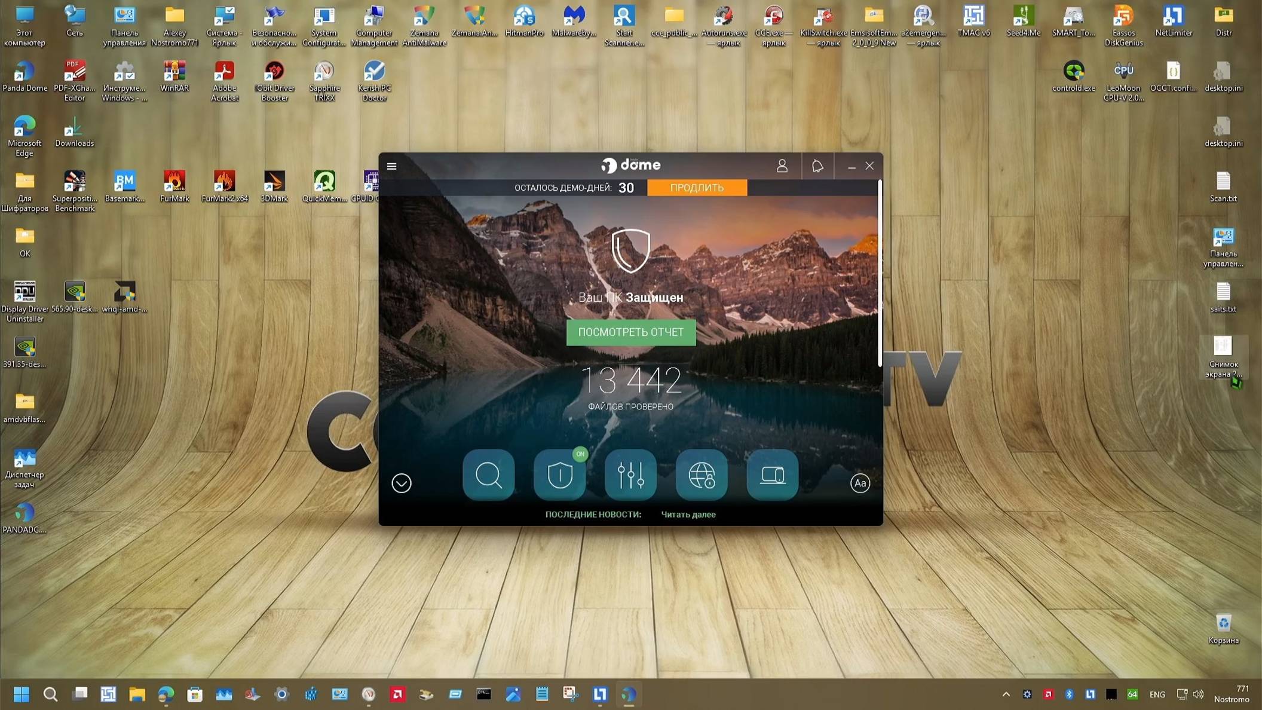Screen dimensions: 1262x710
Task: Open the VPN globe lock tile
Action: pyautogui.click(x=702, y=475)
